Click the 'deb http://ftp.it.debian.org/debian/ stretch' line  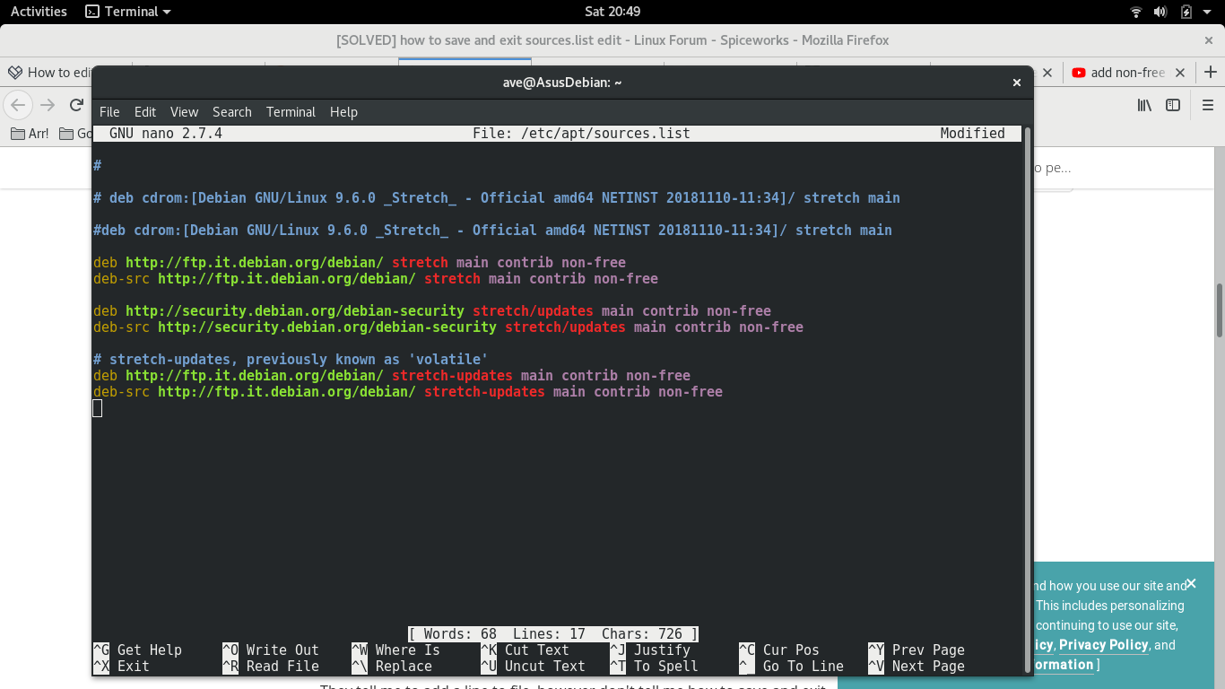[x=360, y=262]
